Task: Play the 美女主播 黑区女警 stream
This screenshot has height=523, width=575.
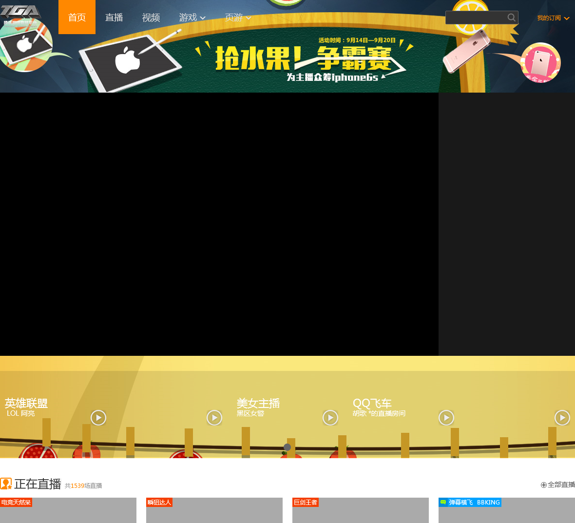Action: click(330, 417)
